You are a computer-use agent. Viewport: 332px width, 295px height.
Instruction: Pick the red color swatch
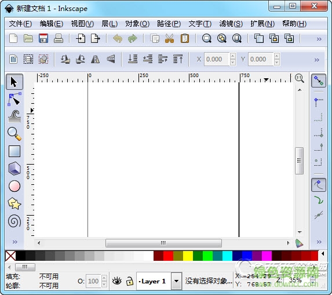169,256
